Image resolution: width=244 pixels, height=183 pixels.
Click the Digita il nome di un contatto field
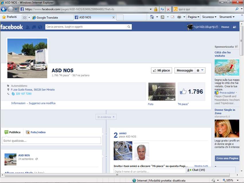[150, 172]
